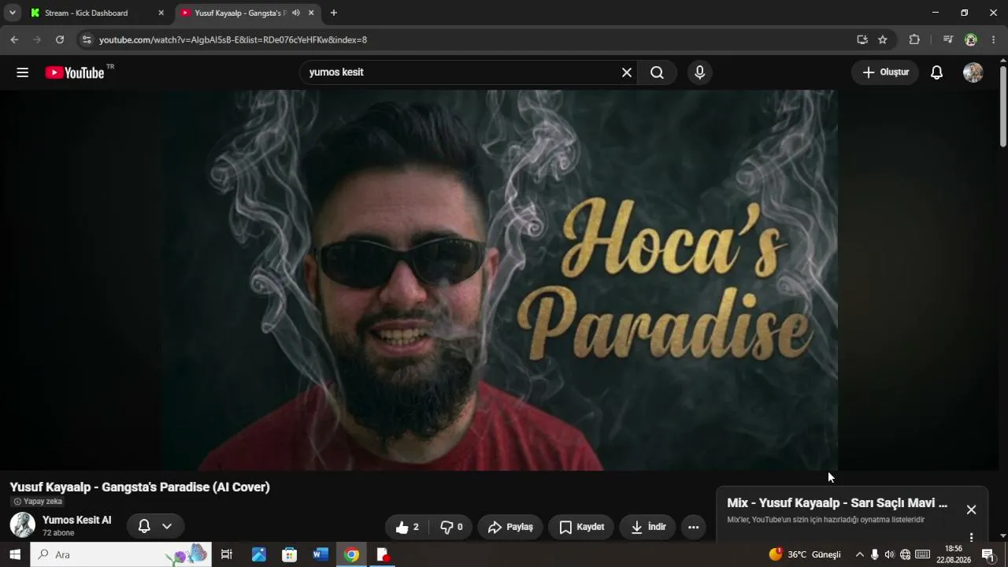Close the YouTube browser tab
1008x567 pixels.
coord(311,13)
